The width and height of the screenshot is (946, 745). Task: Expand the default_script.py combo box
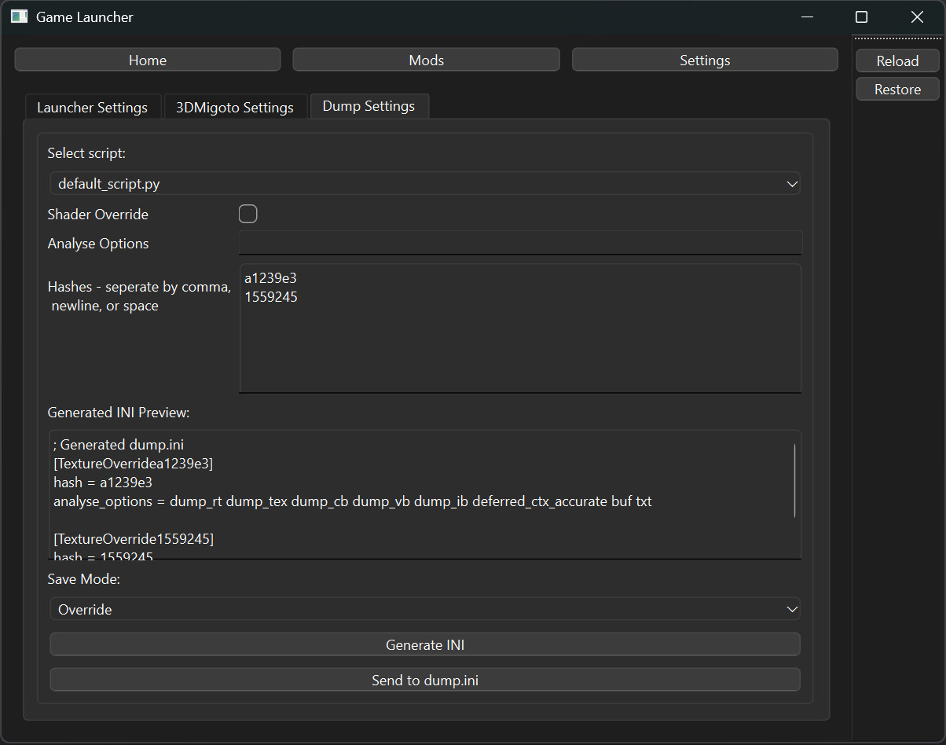coord(424,183)
